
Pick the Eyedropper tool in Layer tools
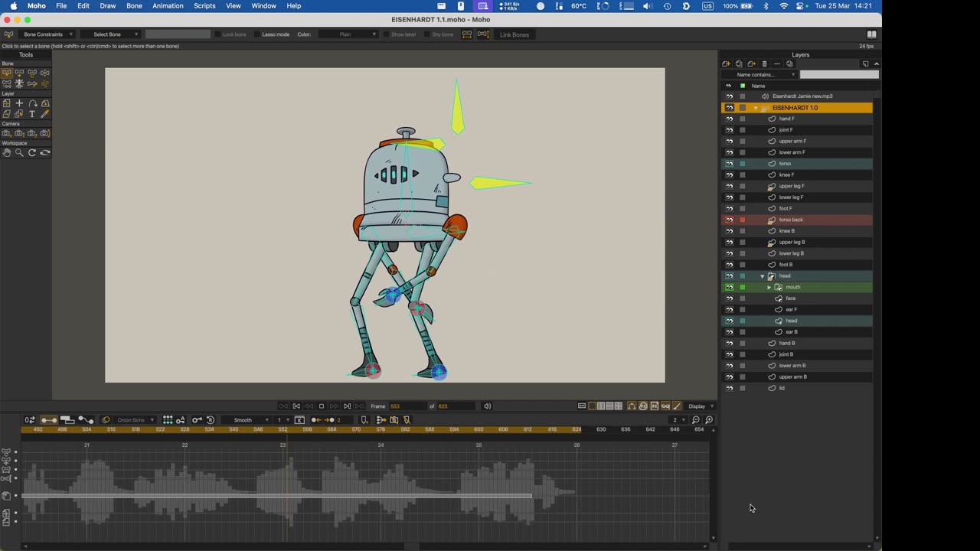pos(44,114)
